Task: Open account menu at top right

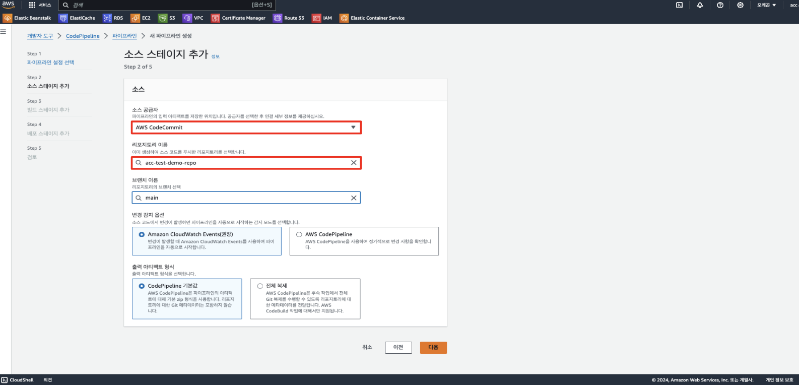Action: pyautogui.click(x=793, y=5)
